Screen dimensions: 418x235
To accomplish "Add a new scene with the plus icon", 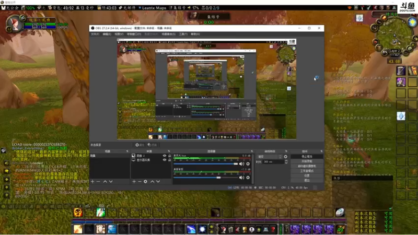I will click(92, 181).
